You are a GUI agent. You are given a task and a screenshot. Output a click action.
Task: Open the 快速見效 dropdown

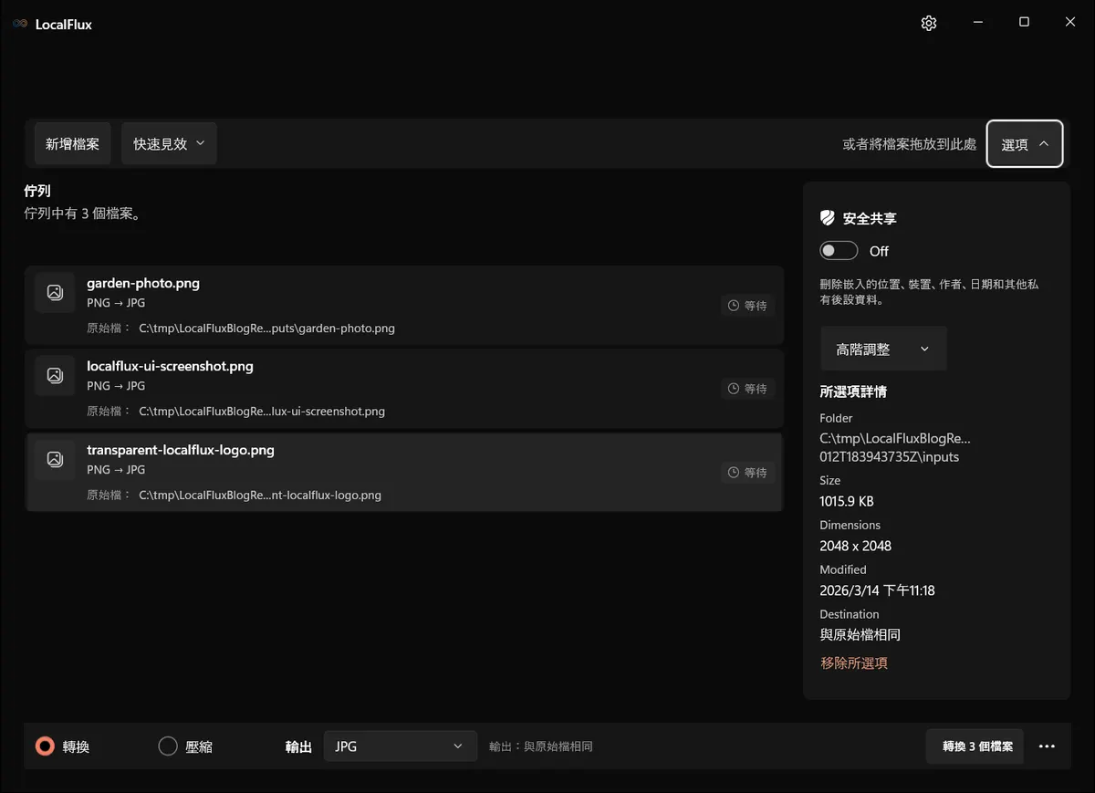[169, 143]
